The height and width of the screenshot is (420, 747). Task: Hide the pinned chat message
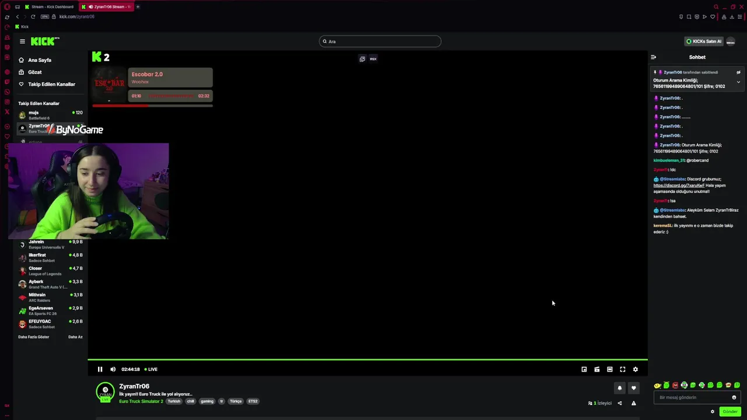coord(738,72)
